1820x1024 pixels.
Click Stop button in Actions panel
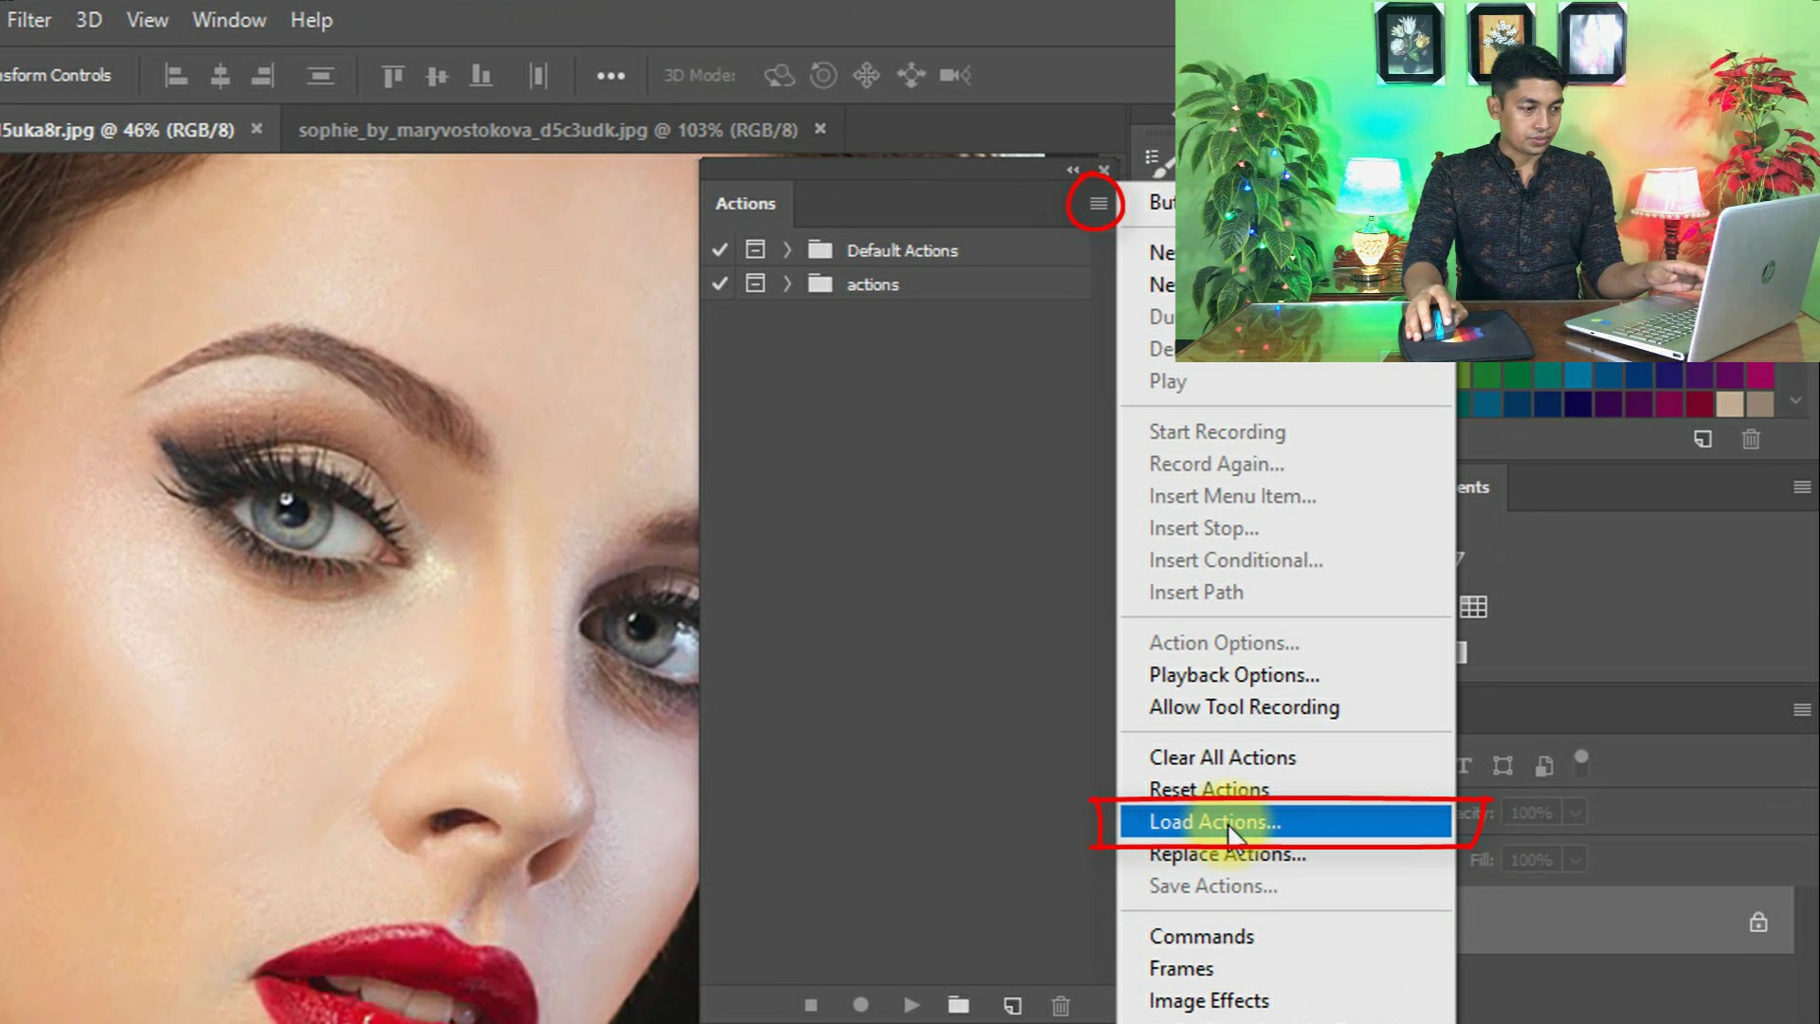point(810,1005)
